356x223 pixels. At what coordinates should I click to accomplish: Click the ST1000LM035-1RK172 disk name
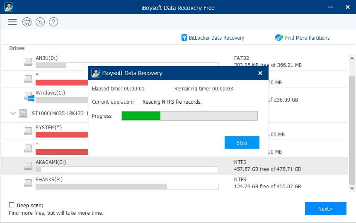(x=58, y=114)
